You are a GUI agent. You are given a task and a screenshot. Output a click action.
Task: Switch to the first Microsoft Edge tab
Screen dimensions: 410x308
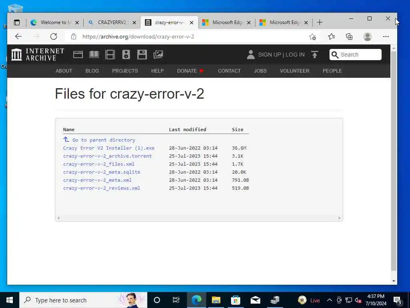227,22
